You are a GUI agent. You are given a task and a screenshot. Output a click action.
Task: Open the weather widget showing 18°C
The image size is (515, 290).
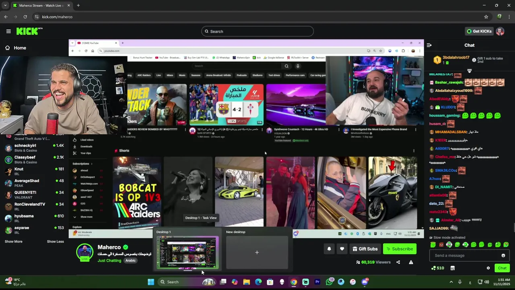click(x=16, y=282)
